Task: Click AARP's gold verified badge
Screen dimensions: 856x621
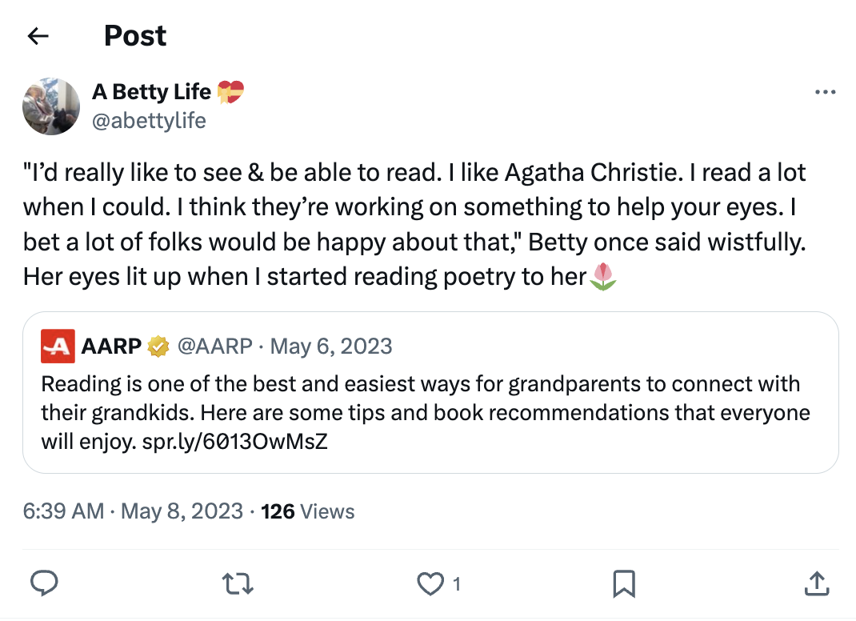Action: click(157, 346)
